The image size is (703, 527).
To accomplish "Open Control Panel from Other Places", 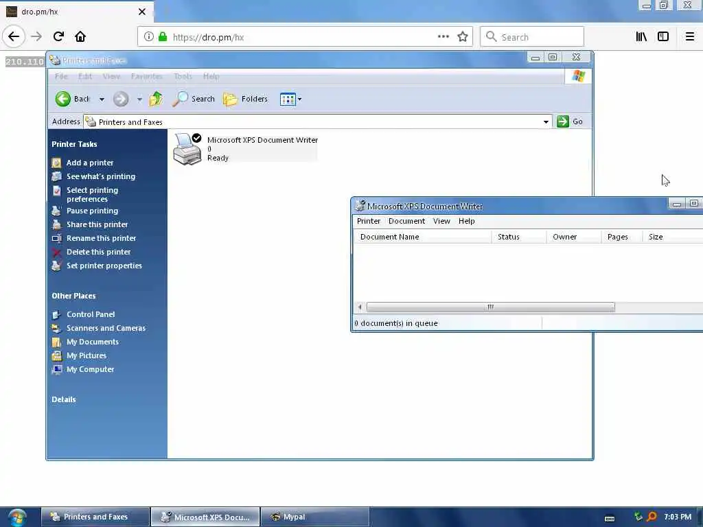I will [x=91, y=314].
